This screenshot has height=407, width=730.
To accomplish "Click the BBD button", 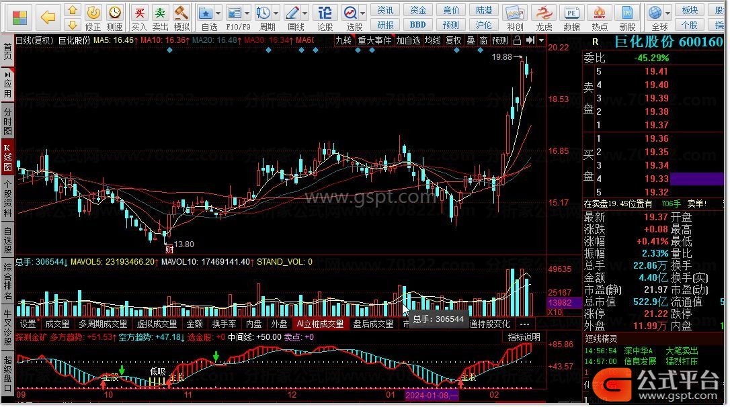I will 417,25.
